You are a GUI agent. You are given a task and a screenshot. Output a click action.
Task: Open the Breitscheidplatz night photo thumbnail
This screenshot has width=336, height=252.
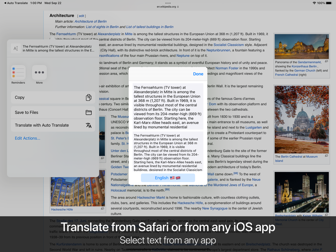pos(302,192)
